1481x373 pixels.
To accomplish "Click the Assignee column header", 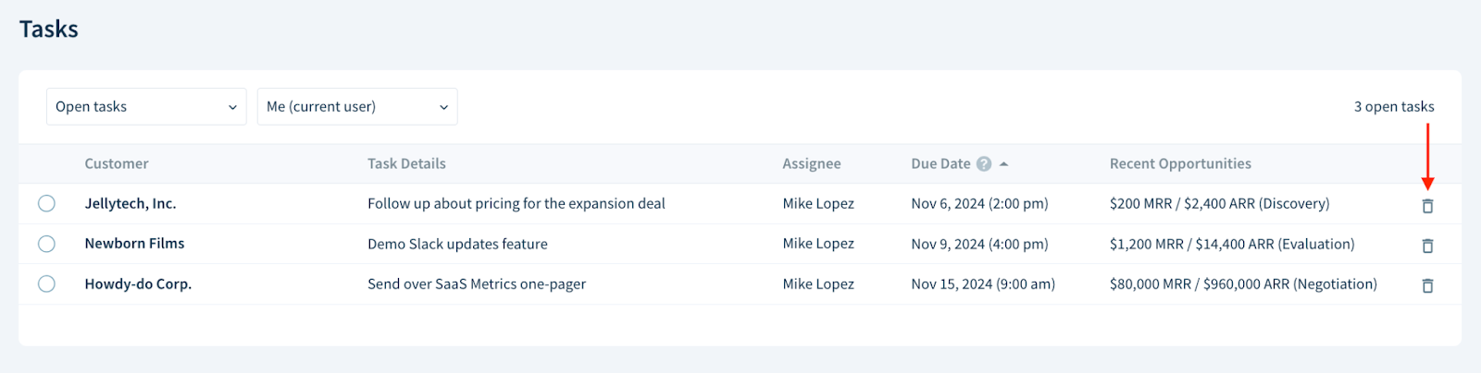I will click(812, 163).
